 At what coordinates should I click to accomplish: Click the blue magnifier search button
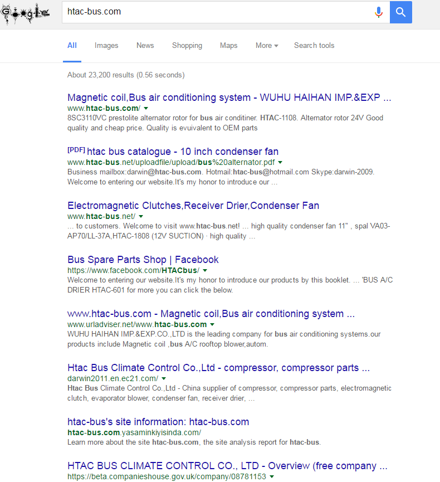coord(400,12)
